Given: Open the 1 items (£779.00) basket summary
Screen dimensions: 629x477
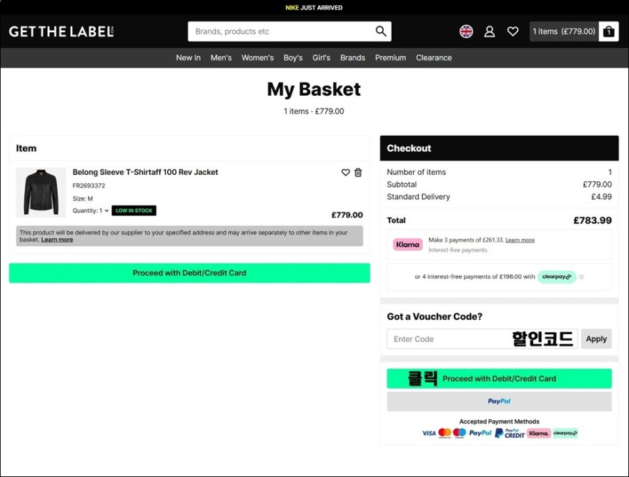Looking at the screenshot, I should click(x=564, y=31).
